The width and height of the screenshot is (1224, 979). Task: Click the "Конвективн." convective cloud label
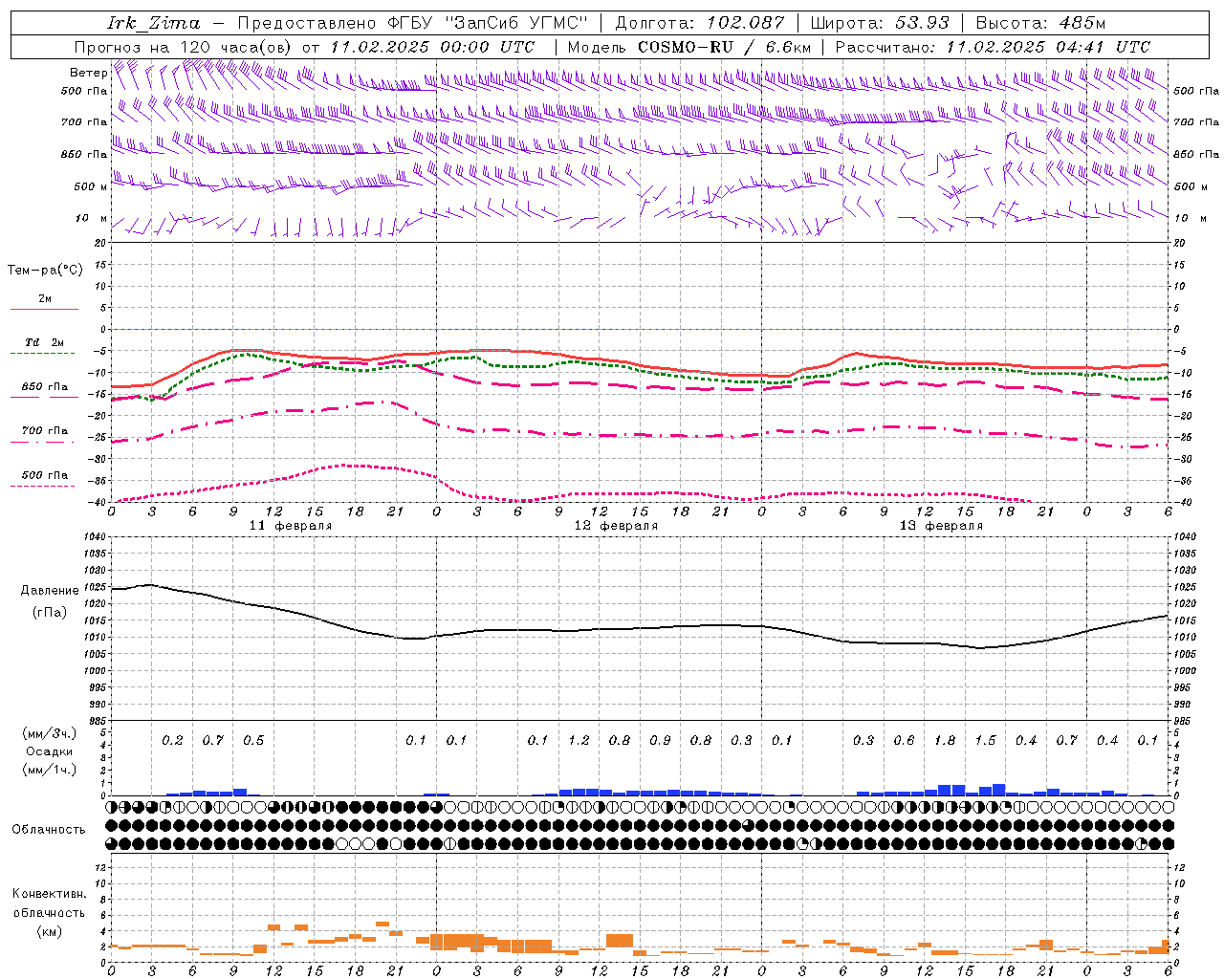pos(49,894)
